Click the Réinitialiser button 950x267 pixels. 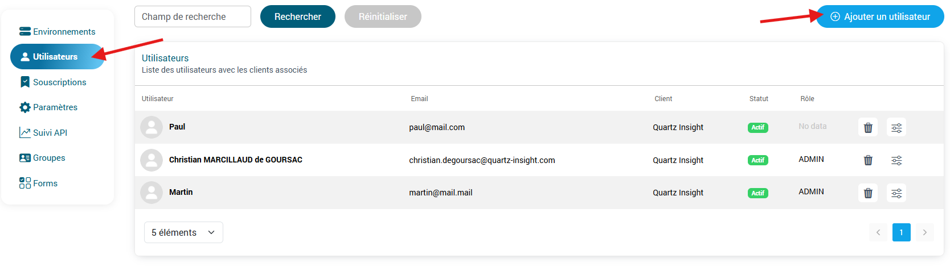[383, 17]
